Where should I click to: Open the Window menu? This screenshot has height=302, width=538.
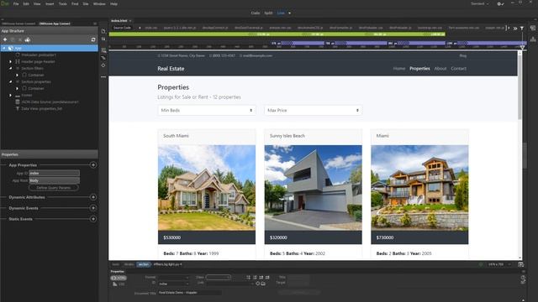[x=99, y=3]
